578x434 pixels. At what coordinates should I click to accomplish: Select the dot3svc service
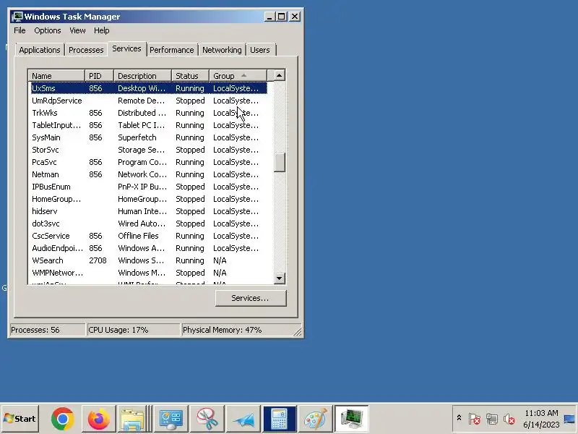click(149, 224)
